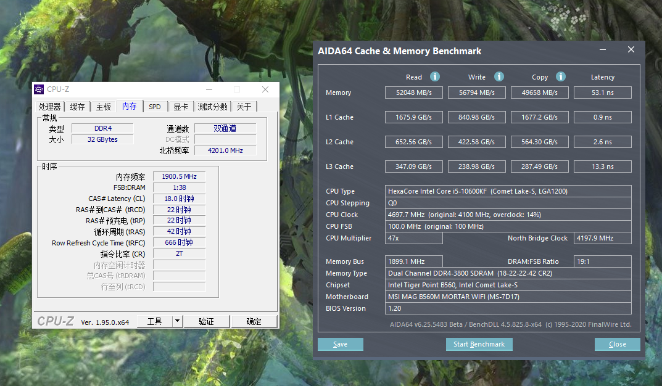
Task: Click the North Bridge Clock value 4197.9 MHz
Action: point(603,238)
